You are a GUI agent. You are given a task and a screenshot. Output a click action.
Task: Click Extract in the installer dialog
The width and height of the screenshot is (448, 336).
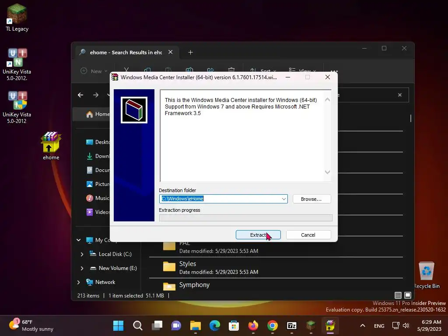click(258, 235)
